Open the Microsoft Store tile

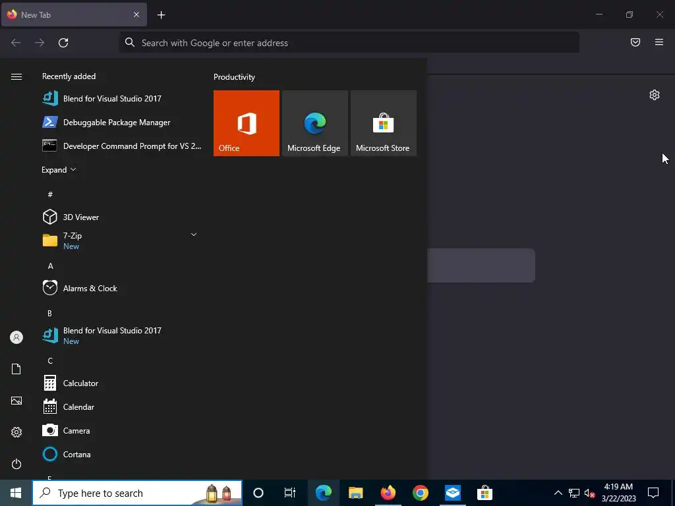(384, 123)
